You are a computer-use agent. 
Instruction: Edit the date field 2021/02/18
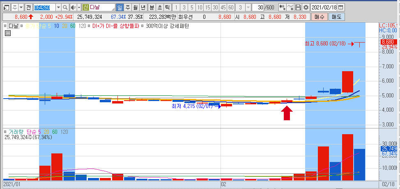[324, 8]
